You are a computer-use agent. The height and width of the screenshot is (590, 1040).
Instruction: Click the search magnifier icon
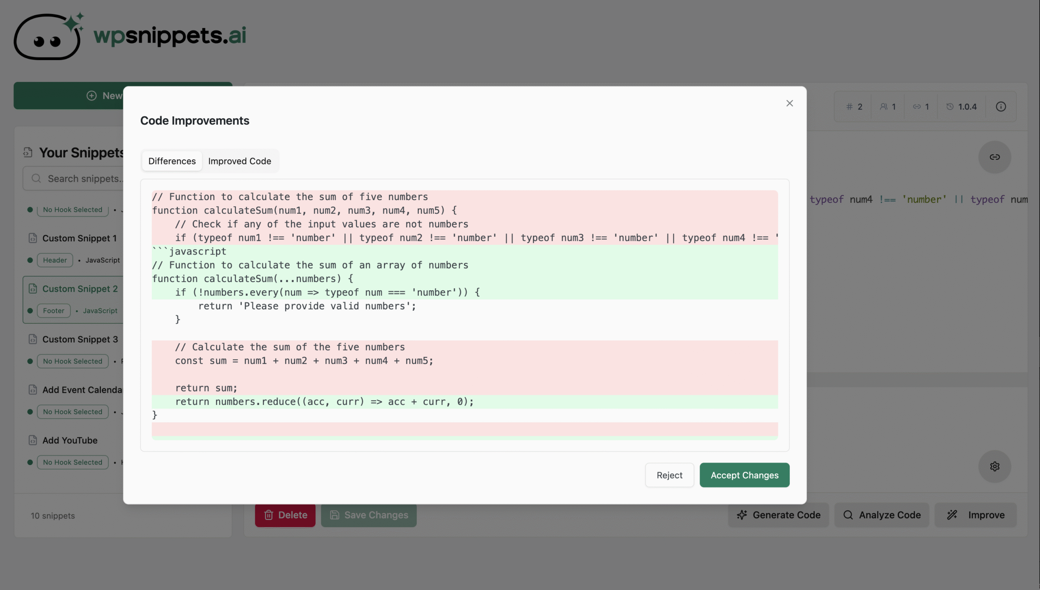(x=36, y=179)
